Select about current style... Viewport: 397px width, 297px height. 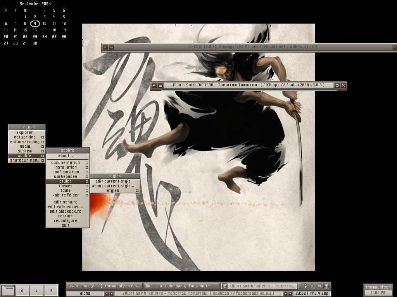pos(115,186)
